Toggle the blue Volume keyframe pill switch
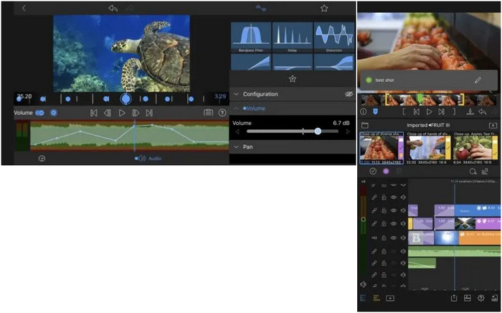The image size is (502, 313). coord(39,113)
